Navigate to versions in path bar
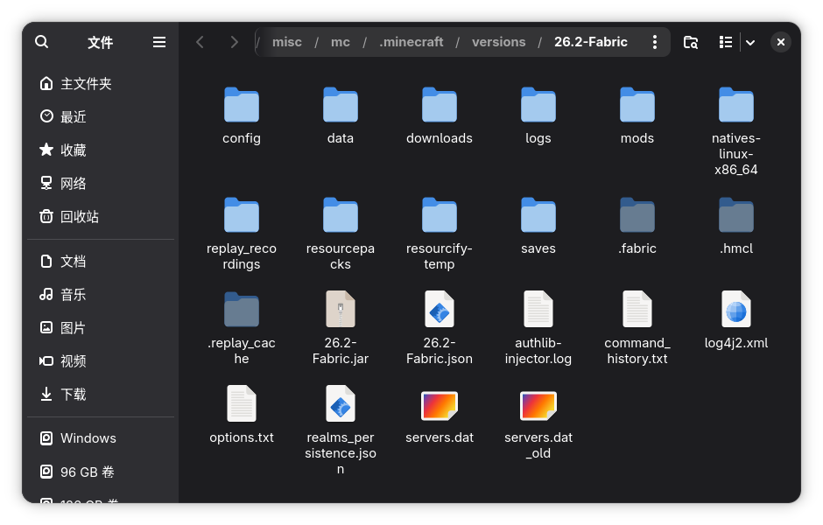 (x=499, y=42)
